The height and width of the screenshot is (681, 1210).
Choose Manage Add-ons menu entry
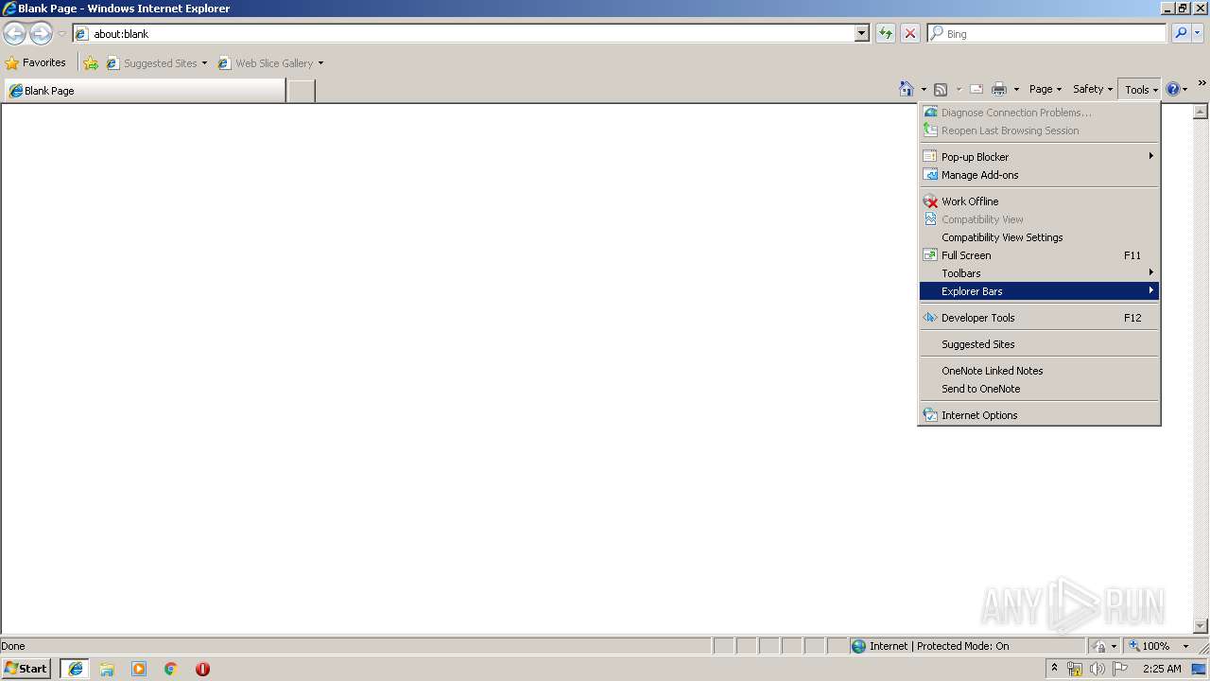tap(1039, 175)
